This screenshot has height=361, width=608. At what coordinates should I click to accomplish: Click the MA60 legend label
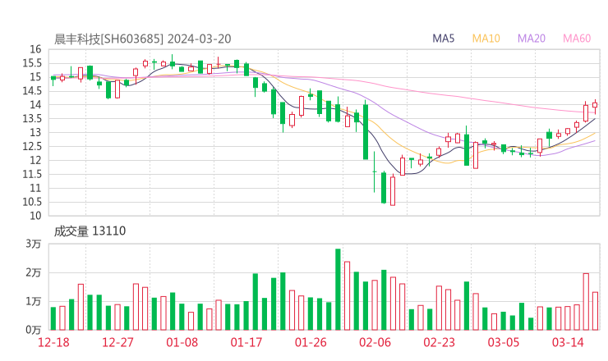[x=577, y=39]
